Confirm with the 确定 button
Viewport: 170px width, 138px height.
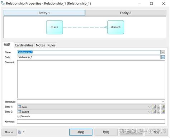click(x=81, y=132)
